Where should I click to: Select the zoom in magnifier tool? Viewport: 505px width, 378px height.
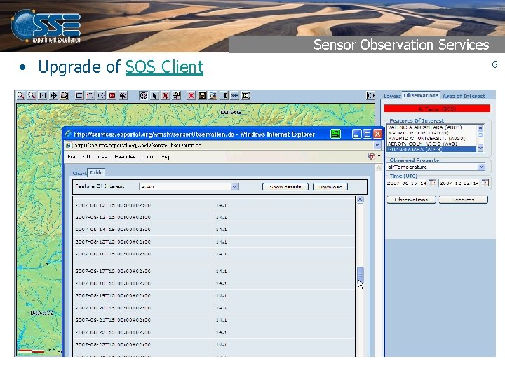21,95
